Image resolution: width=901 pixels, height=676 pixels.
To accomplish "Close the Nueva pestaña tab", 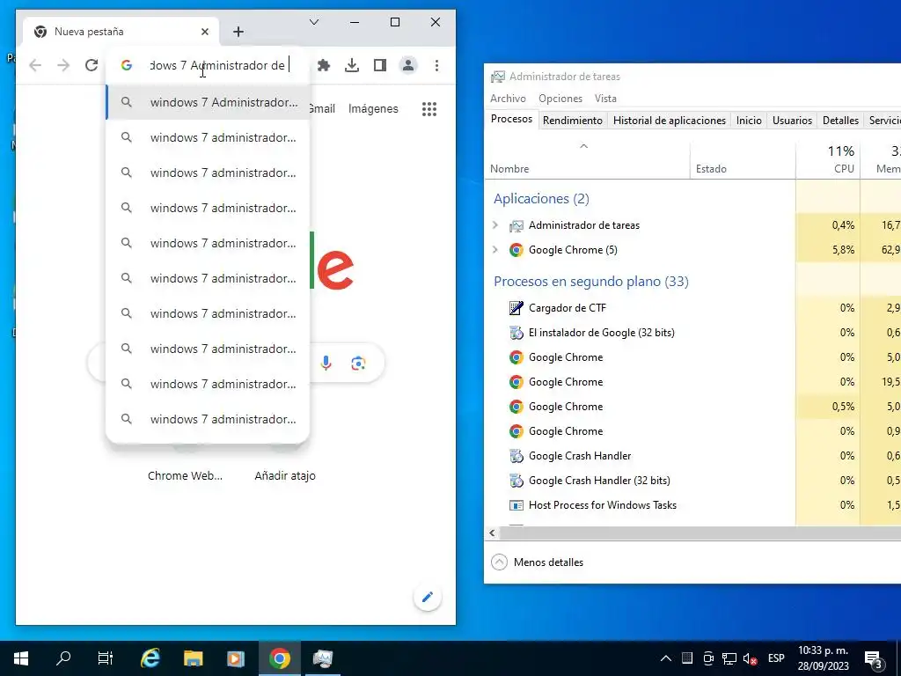I will (x=205, y=32).
